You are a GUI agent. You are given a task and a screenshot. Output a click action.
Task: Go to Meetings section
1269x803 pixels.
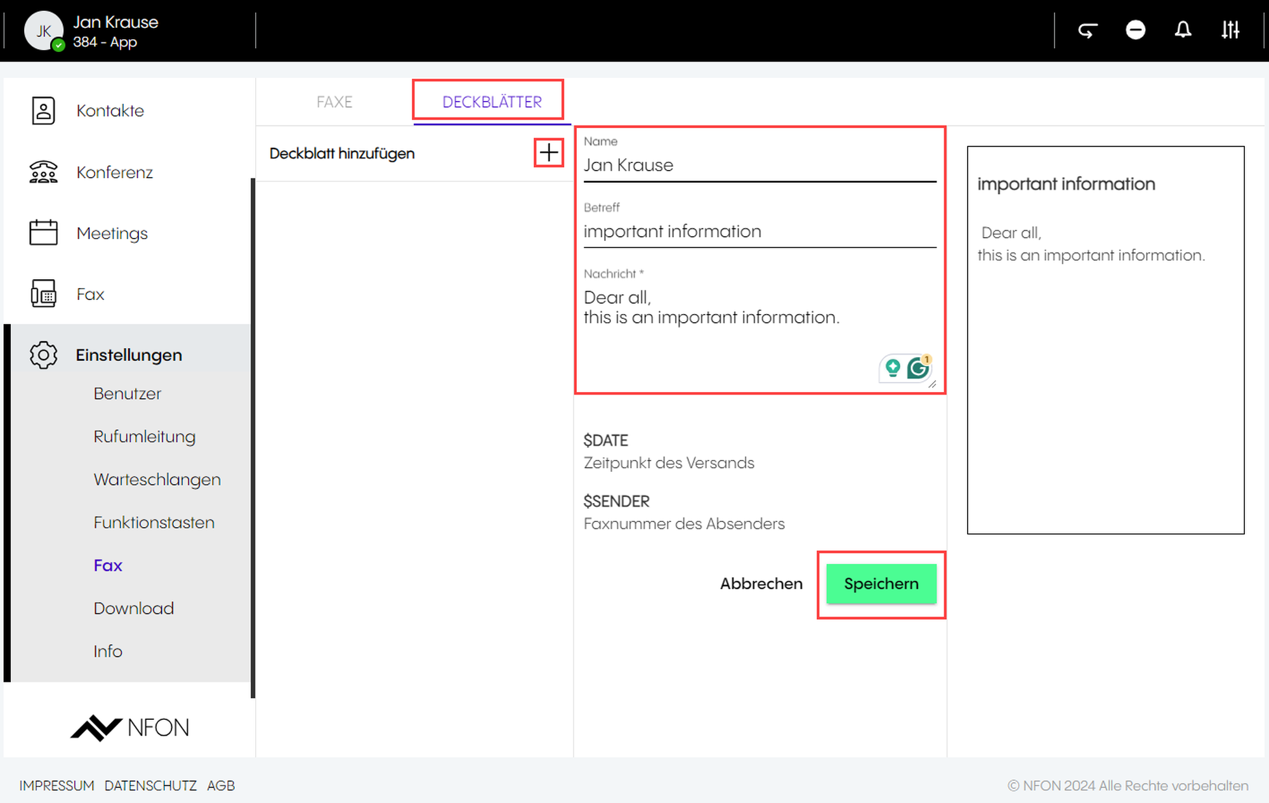click(112, 233)
